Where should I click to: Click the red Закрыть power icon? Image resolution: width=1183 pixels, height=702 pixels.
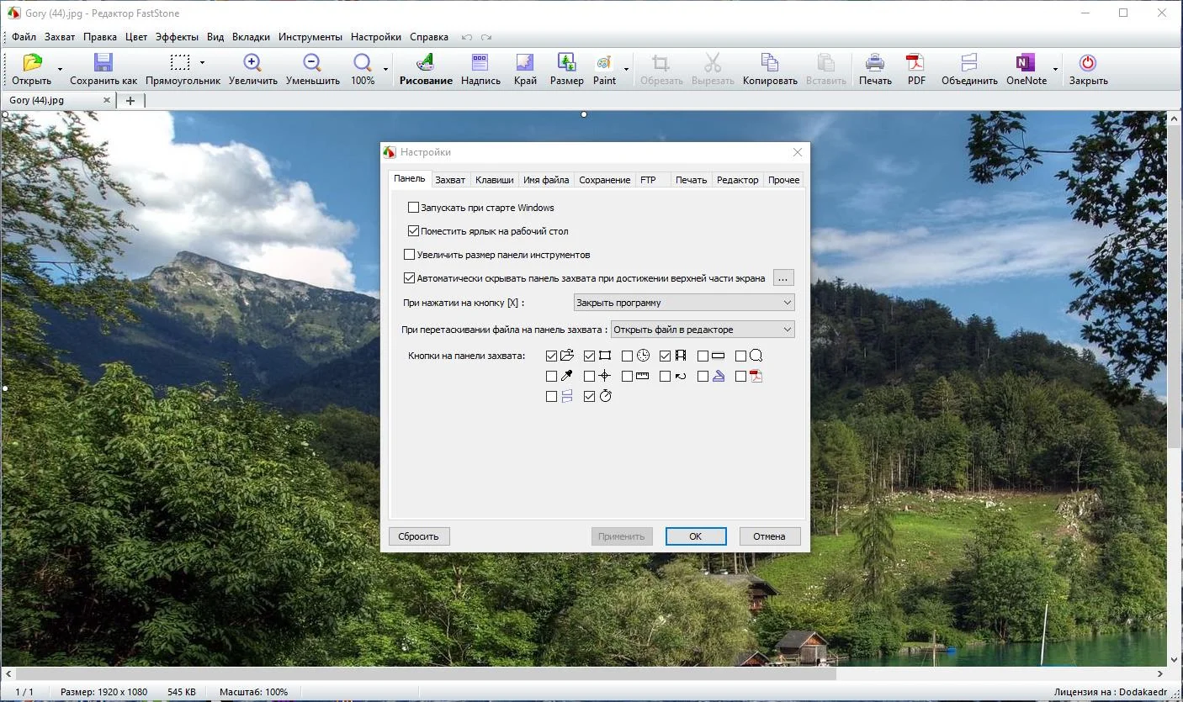[x=1088, y=62]
